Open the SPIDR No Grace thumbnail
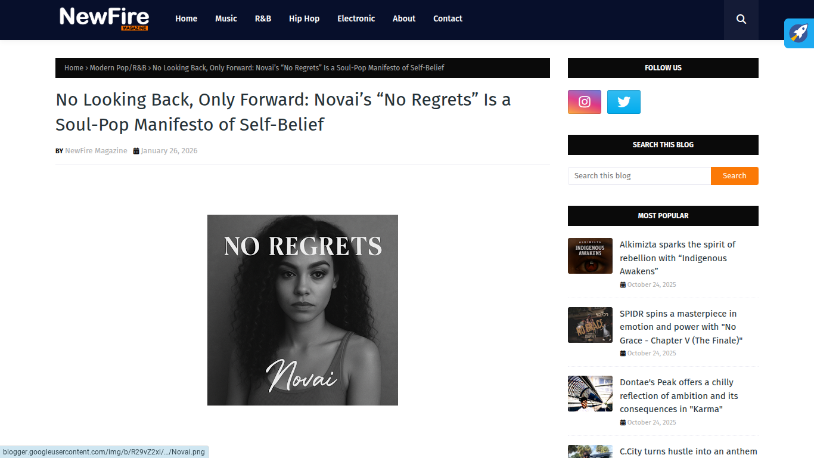The width and height of the screenshot is (814, 458). click(x=590, y=325)
